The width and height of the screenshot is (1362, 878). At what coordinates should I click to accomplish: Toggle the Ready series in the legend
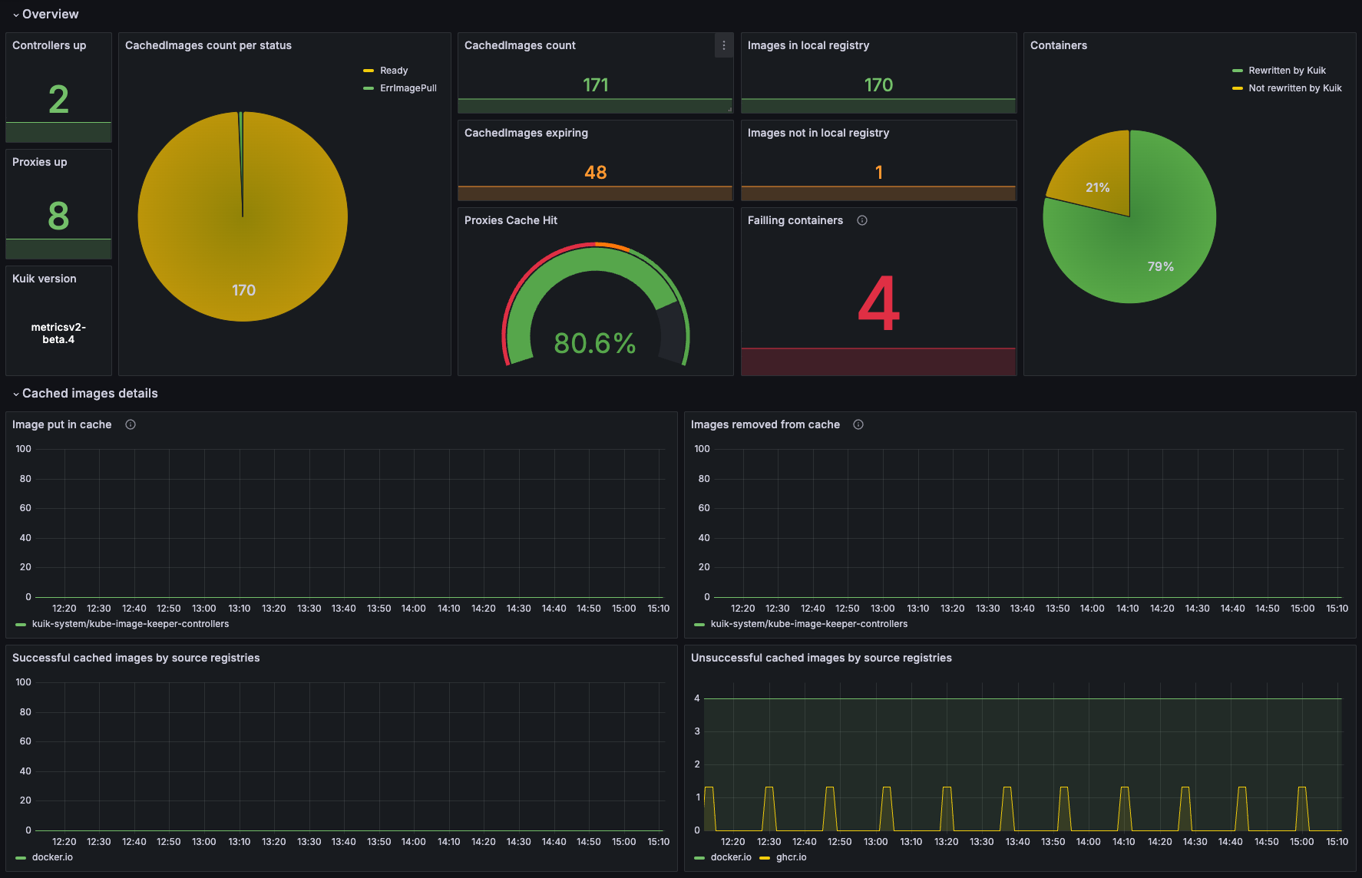coord(394,71)
